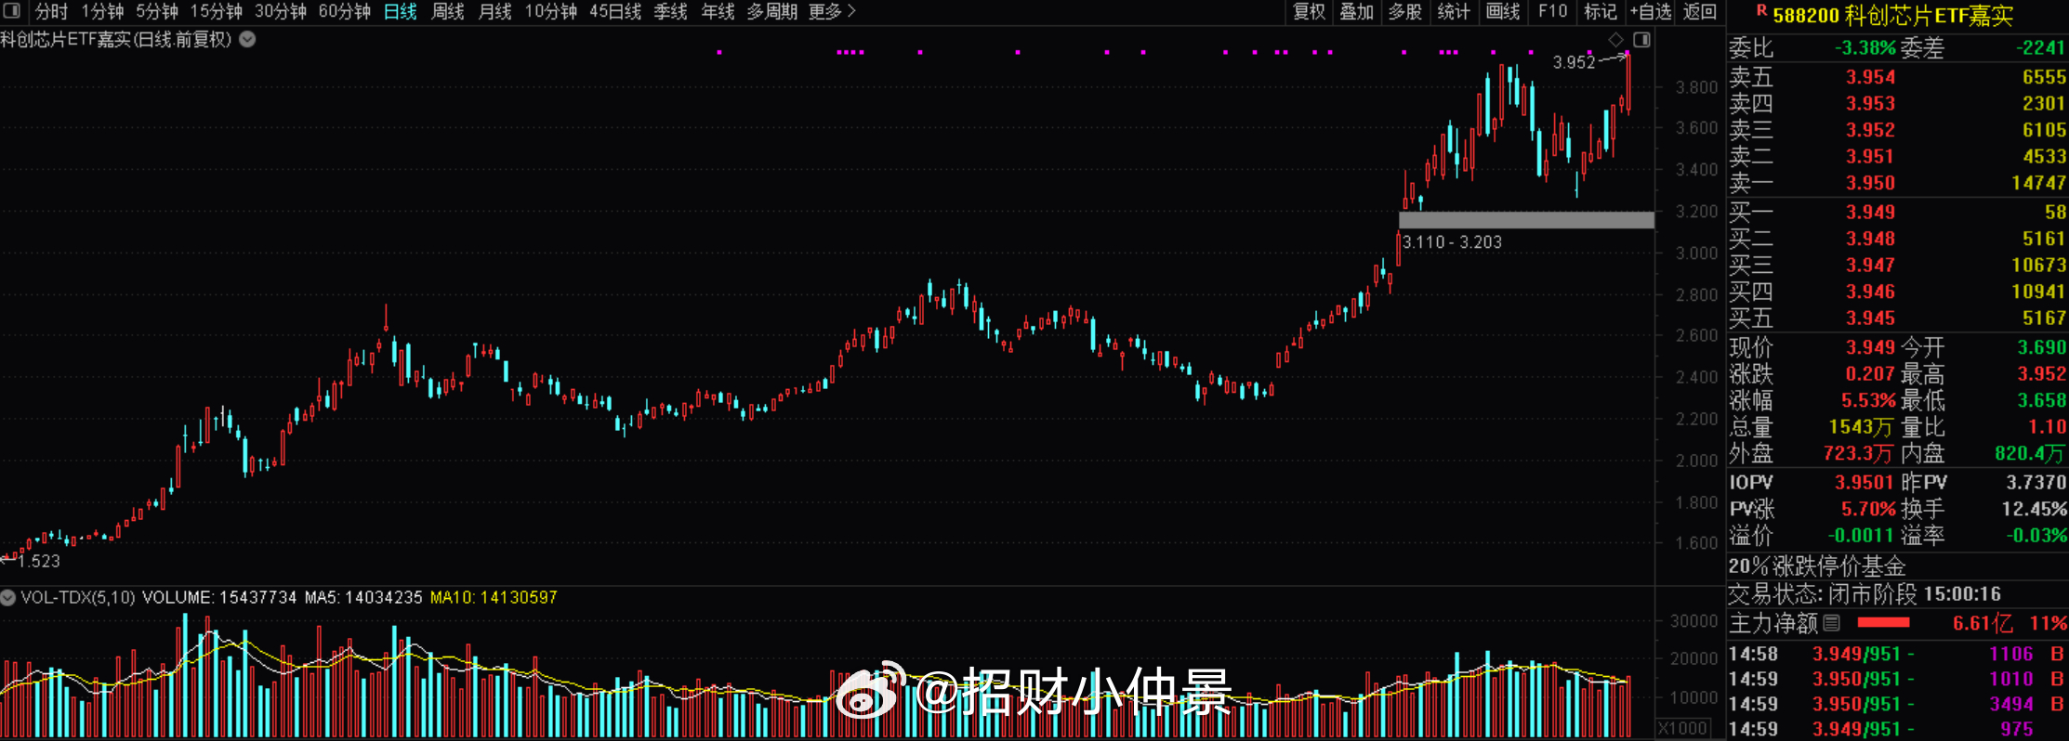Click the 现价 value 3.949

click(1870, 347)
